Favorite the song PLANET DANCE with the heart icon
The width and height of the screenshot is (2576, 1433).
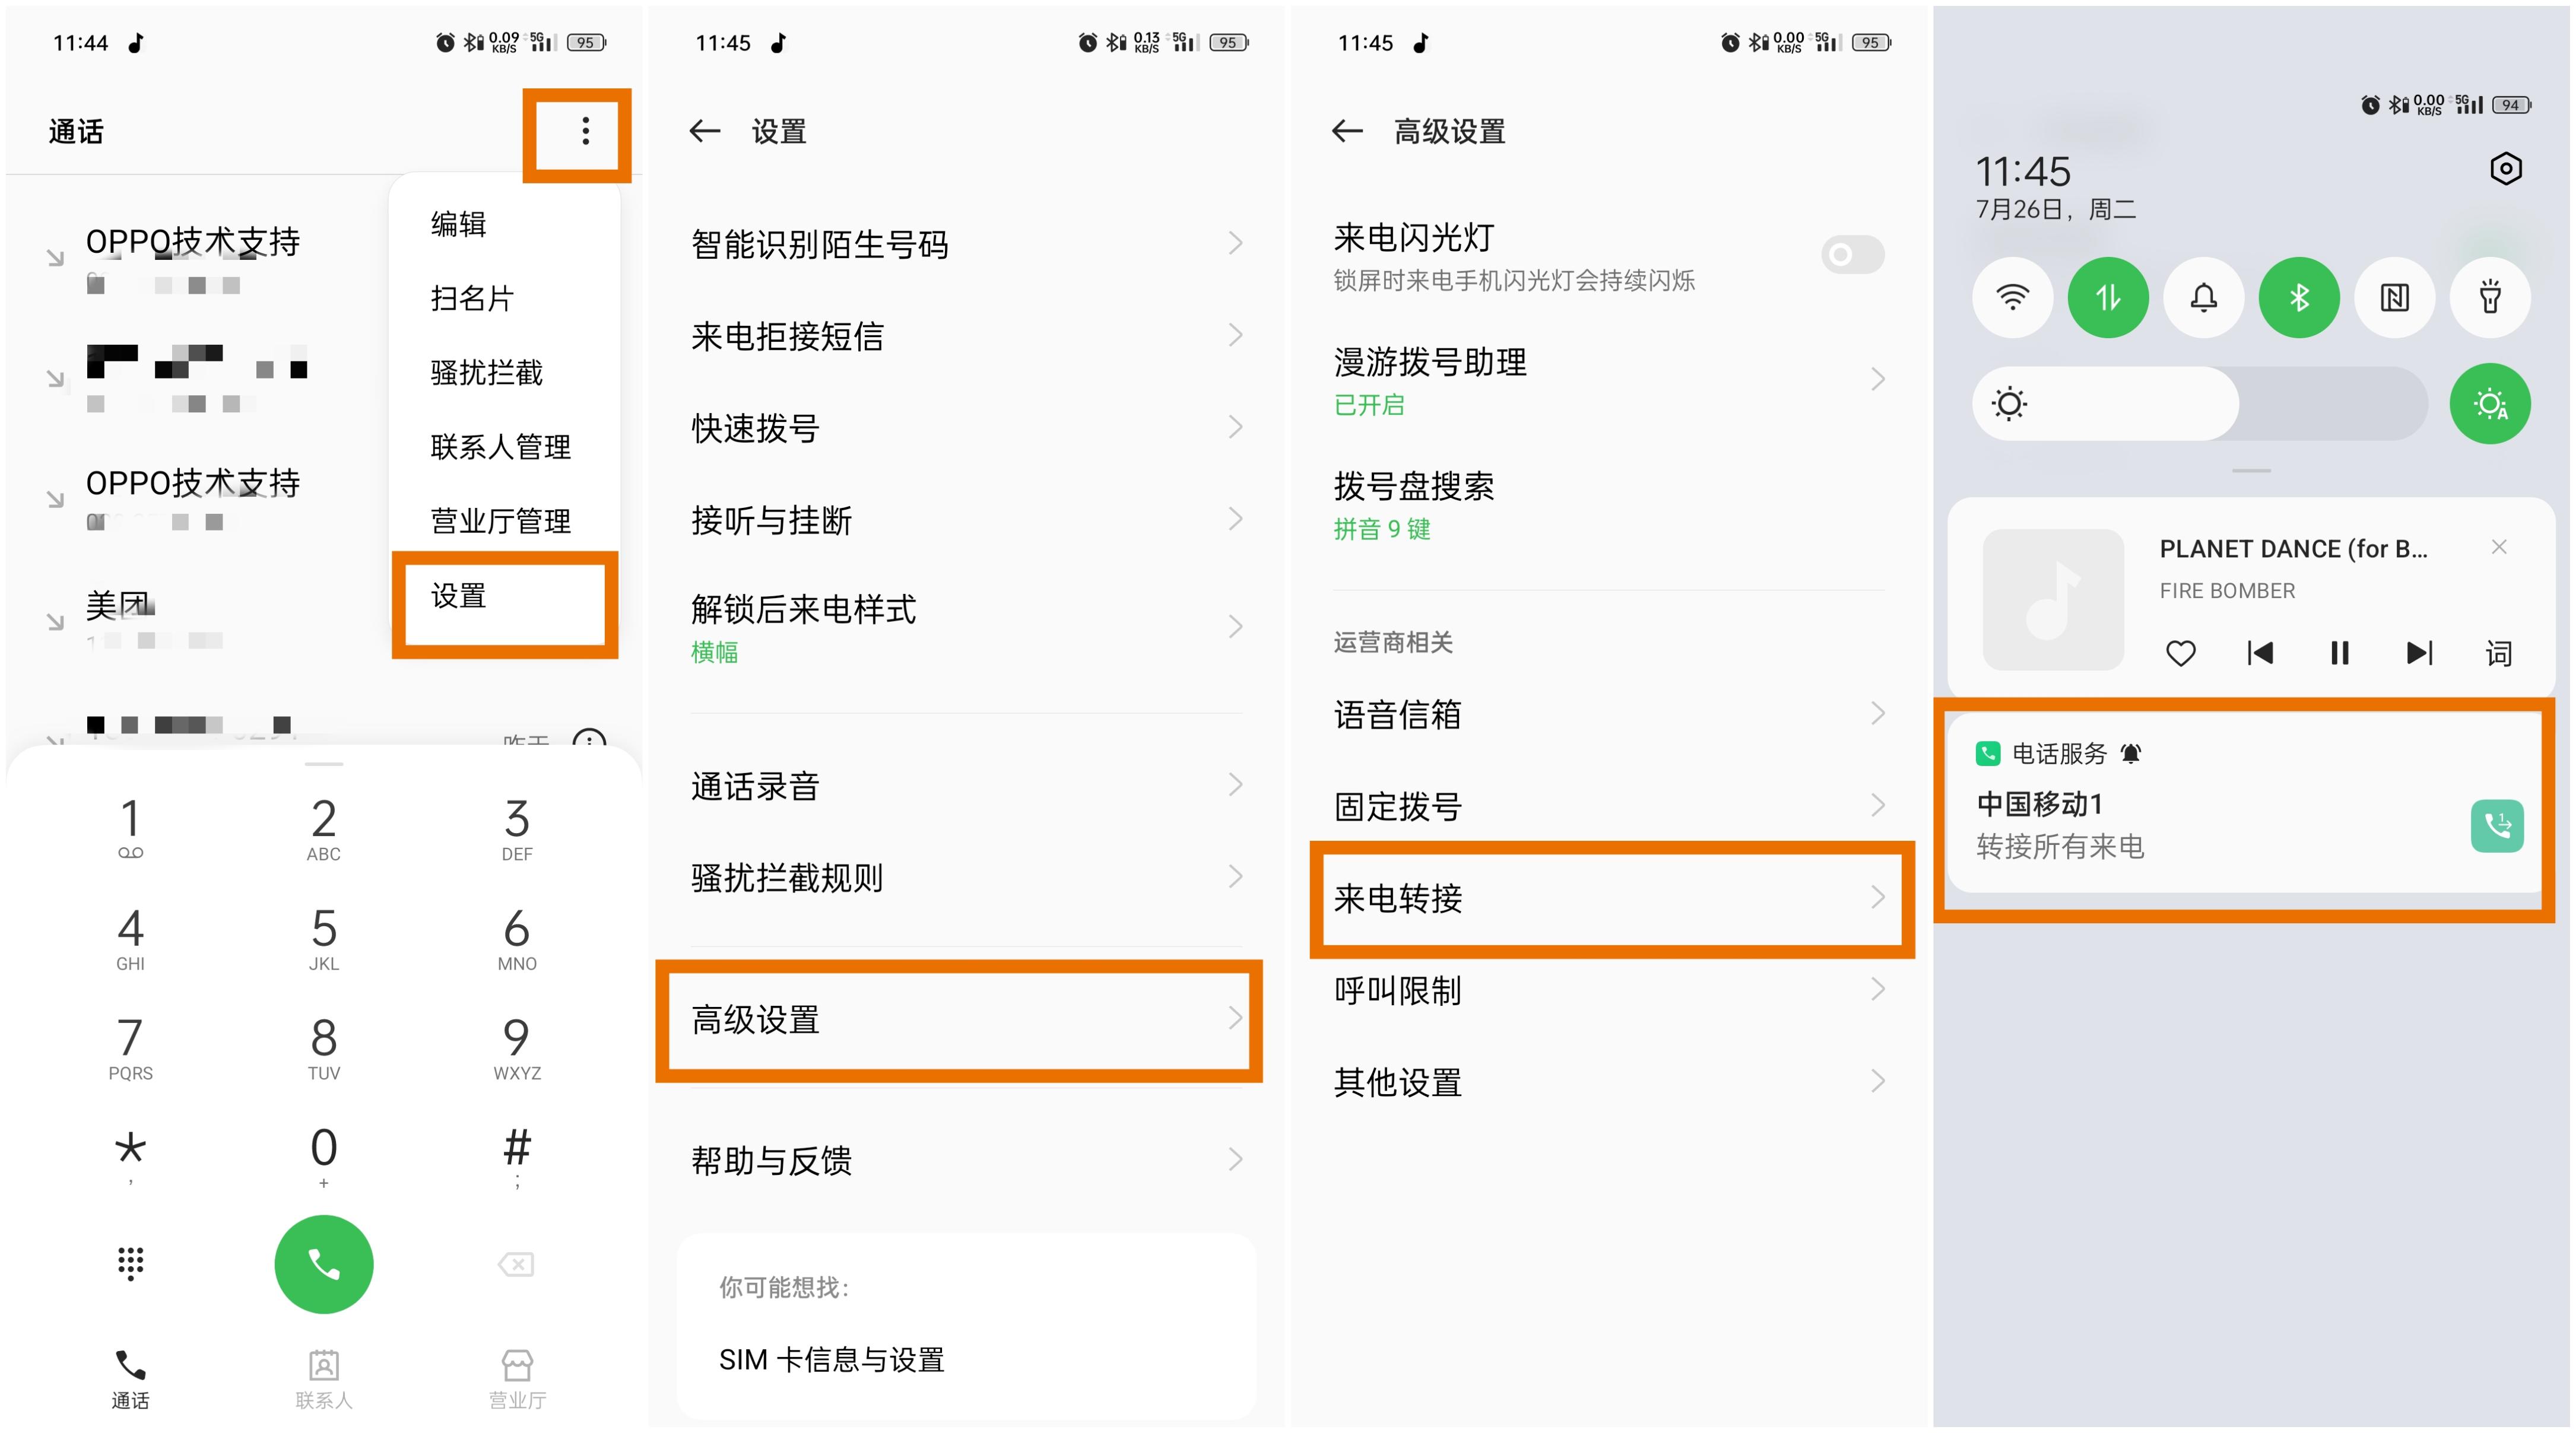(2180, 653)
